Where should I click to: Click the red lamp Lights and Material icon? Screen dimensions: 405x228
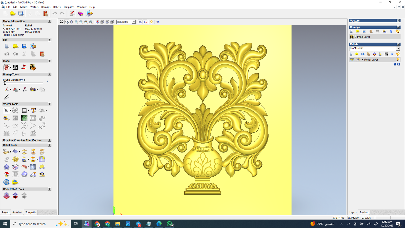pyautogui.click(x=24, y=67)
